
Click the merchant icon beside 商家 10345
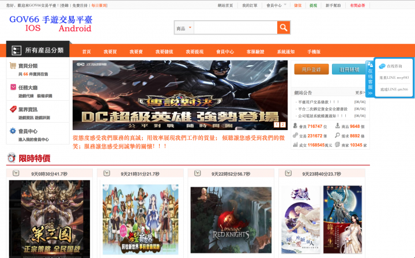click(337, 145)
